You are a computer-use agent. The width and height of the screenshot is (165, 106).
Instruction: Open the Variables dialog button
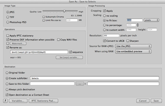pyautogui.click(x=18, y=101)
